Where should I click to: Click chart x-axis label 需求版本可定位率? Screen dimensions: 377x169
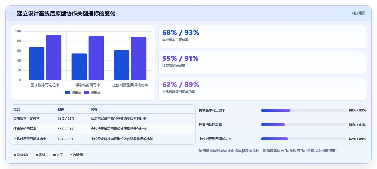[x=45, y=85]
